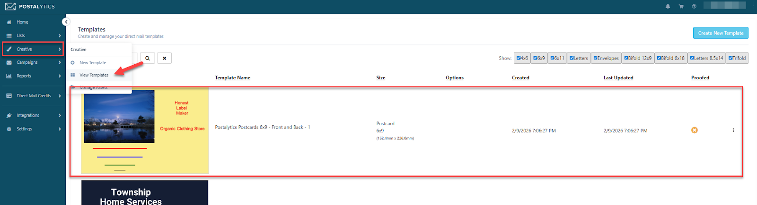This screenshot has width=757, height=205.
Task: Open the Honest Label Maker postcard thumbnail
Action: pyautogui.click(x=145, y=131)
